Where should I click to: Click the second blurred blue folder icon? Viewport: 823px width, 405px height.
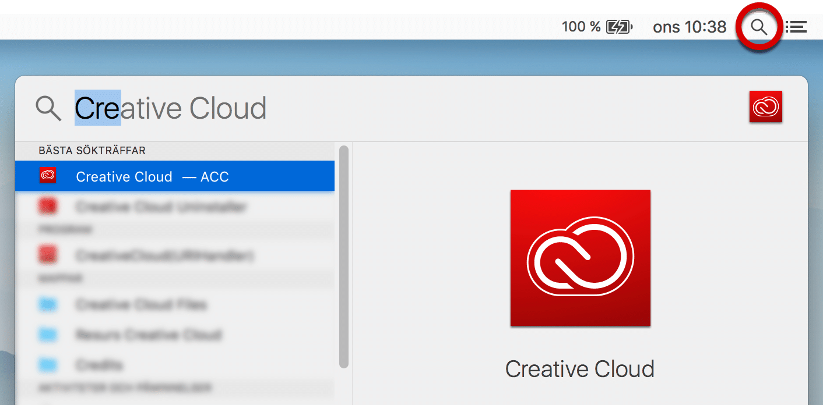coord(48,335)
